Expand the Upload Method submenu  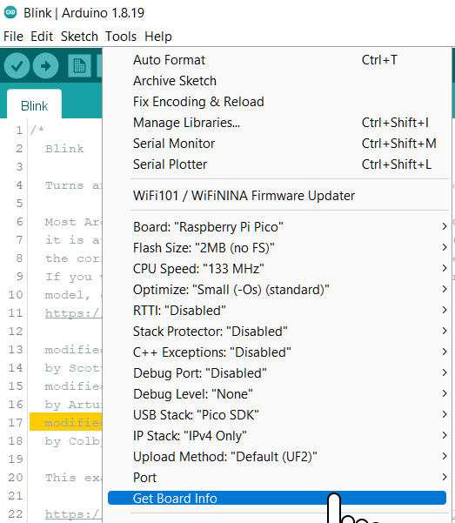point(277,457)
